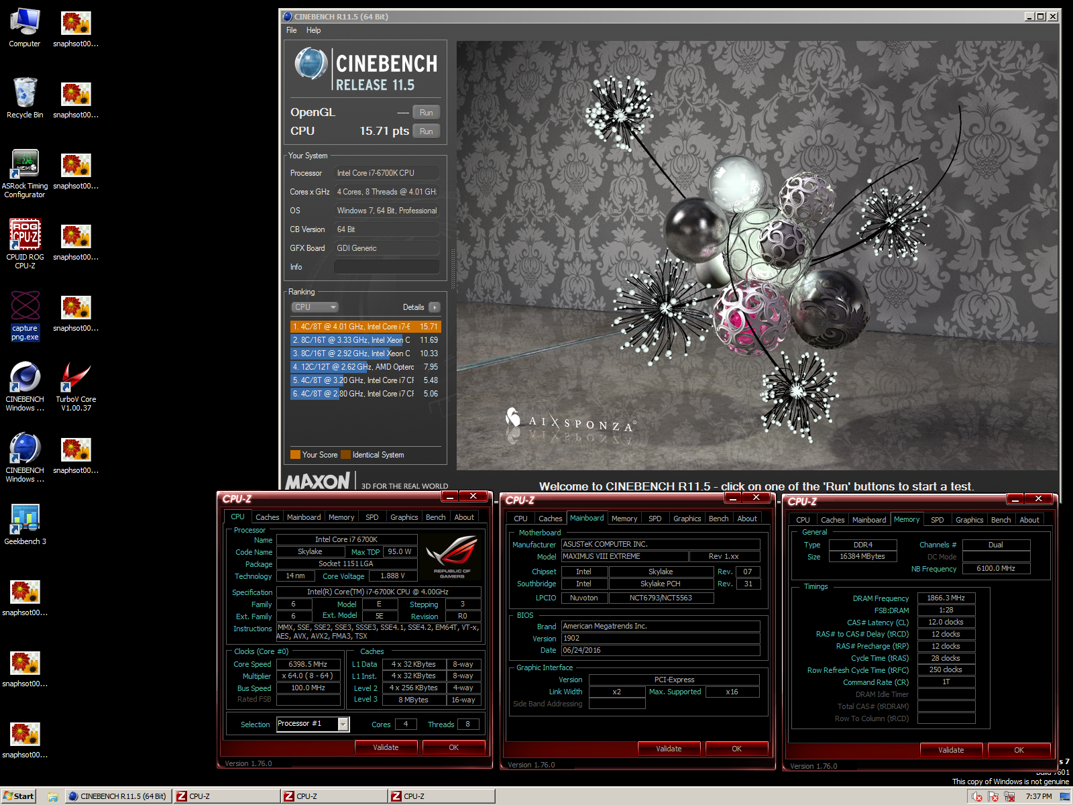Open About tab in right CPU-Z window
Viewport: 1073px width, 805px height.
click(x=1029, y=520)
